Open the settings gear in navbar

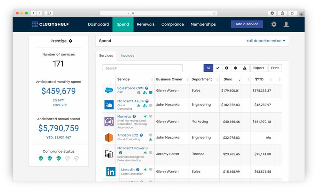[274, 24]
